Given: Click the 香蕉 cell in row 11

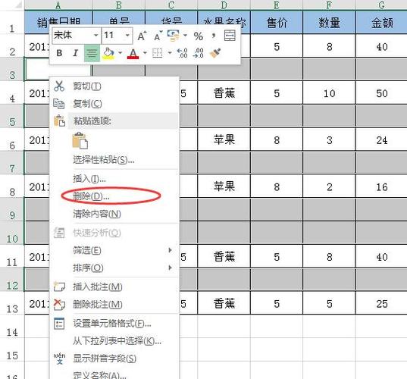Looking at the screenshot, I should click(x=224, y=256).
